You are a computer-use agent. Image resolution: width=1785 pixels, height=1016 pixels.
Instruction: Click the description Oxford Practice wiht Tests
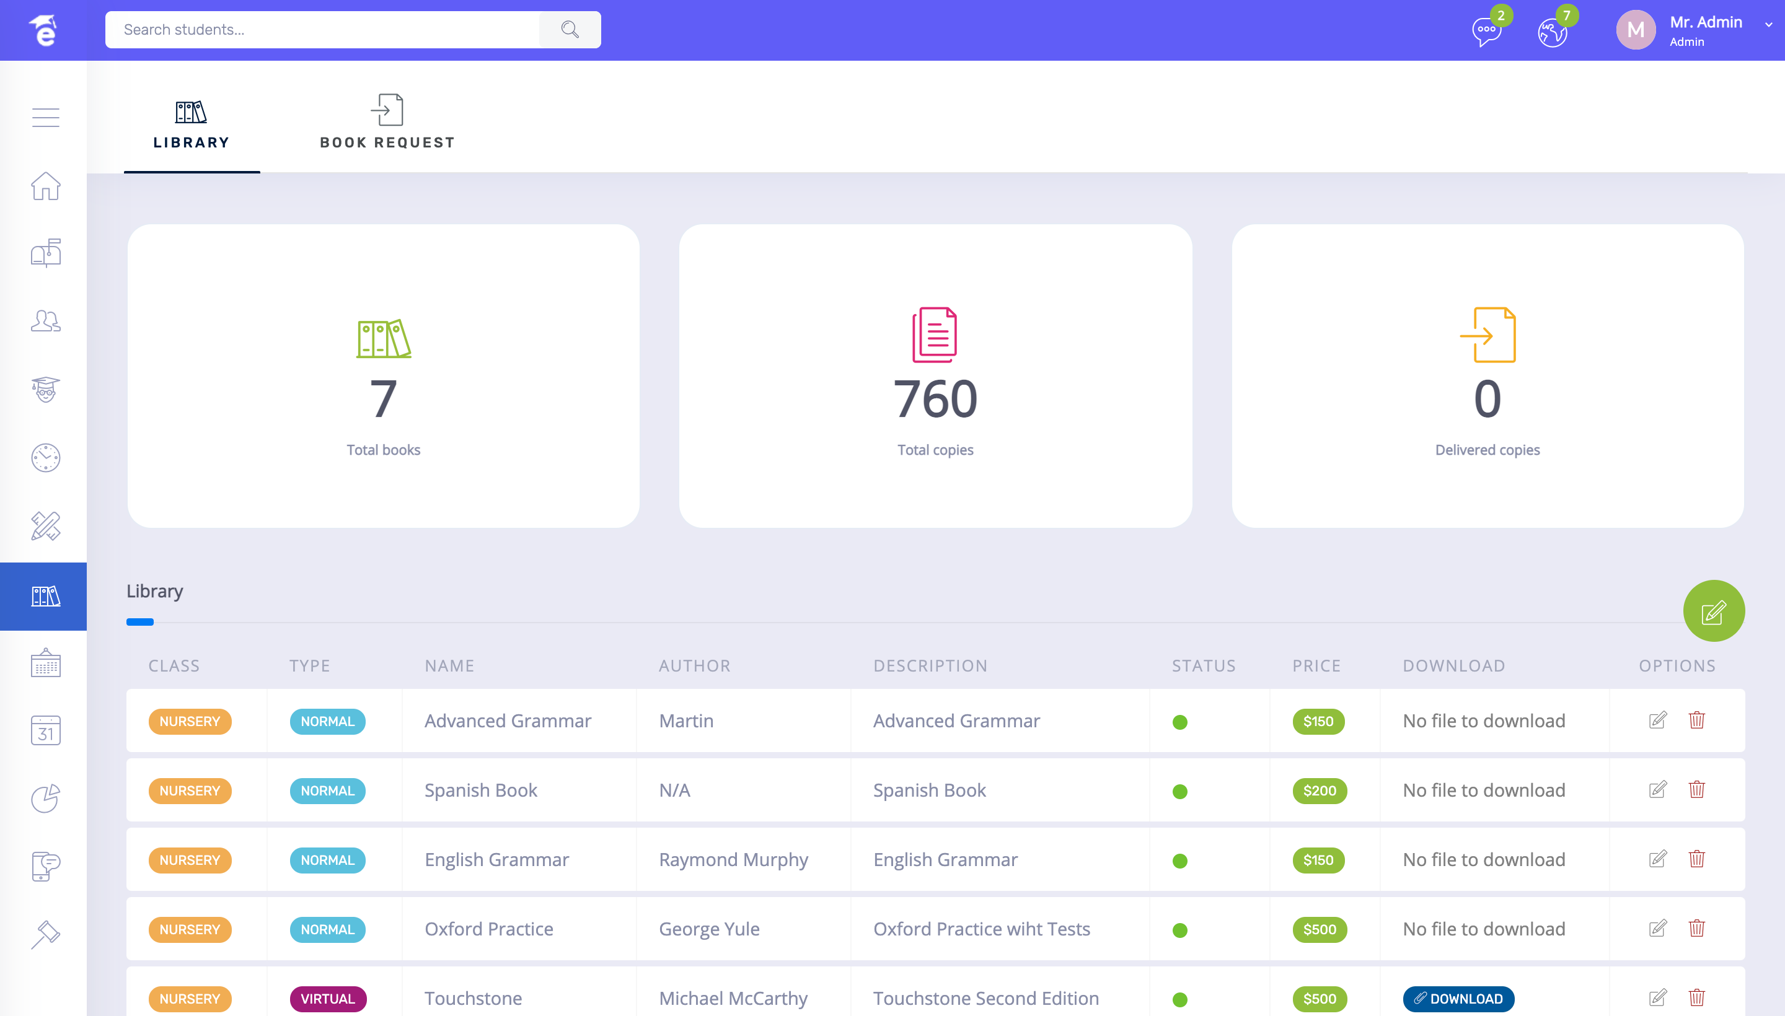(981, 929)
